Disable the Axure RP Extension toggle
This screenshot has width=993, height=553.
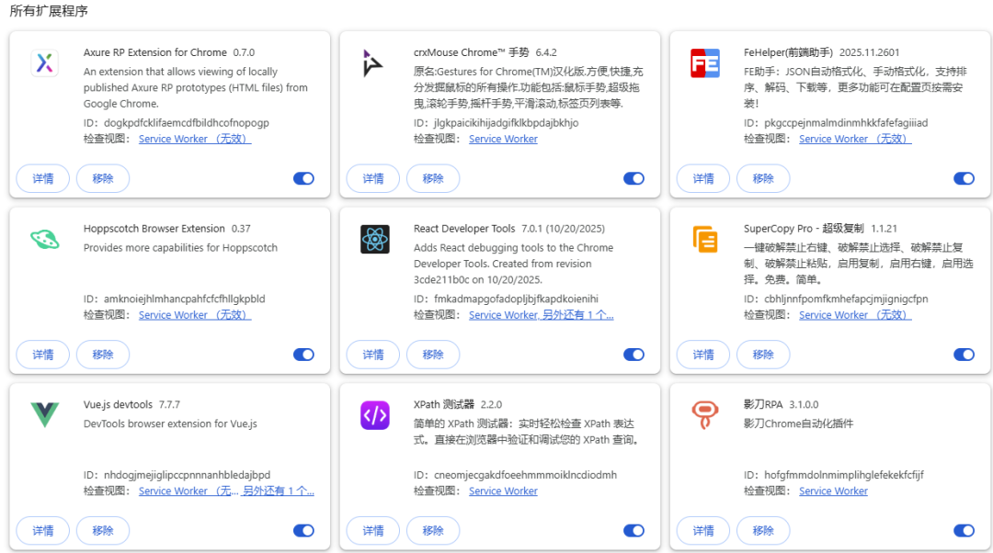pos(304,178)
